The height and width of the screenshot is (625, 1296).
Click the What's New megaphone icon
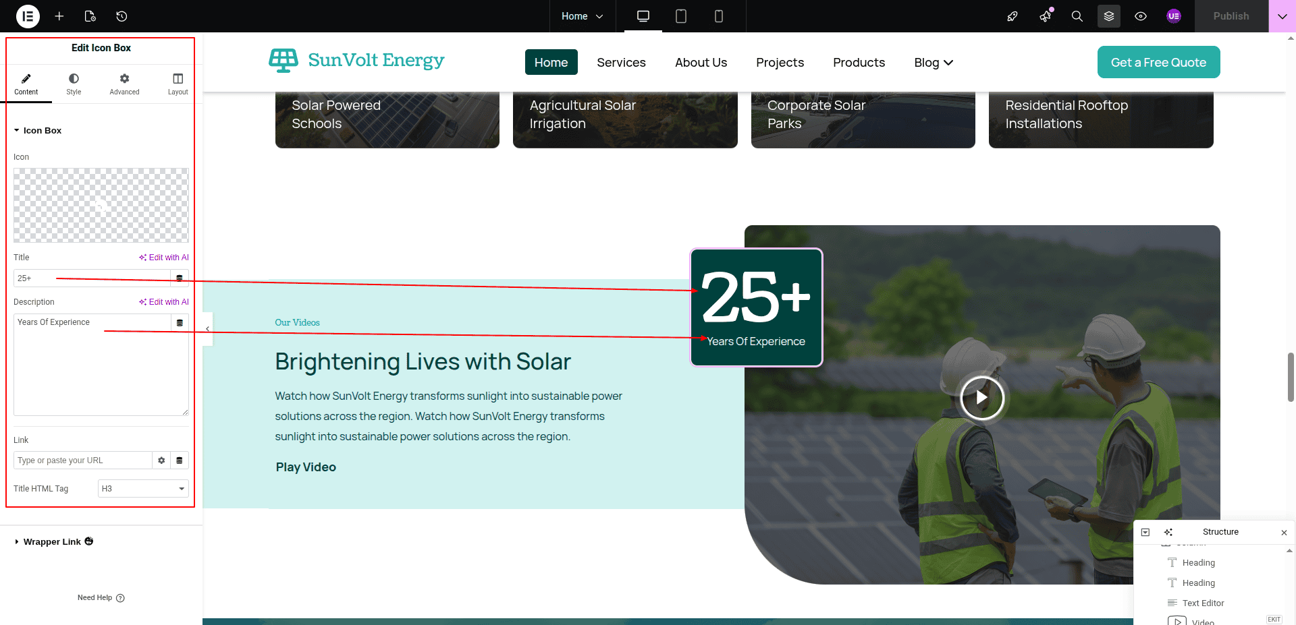(1045, 16)
